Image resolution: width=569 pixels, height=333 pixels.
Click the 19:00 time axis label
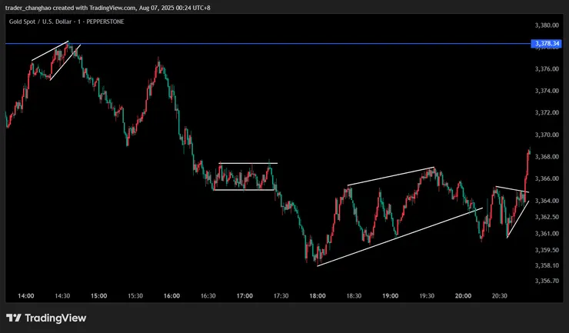tap(391, 296)
